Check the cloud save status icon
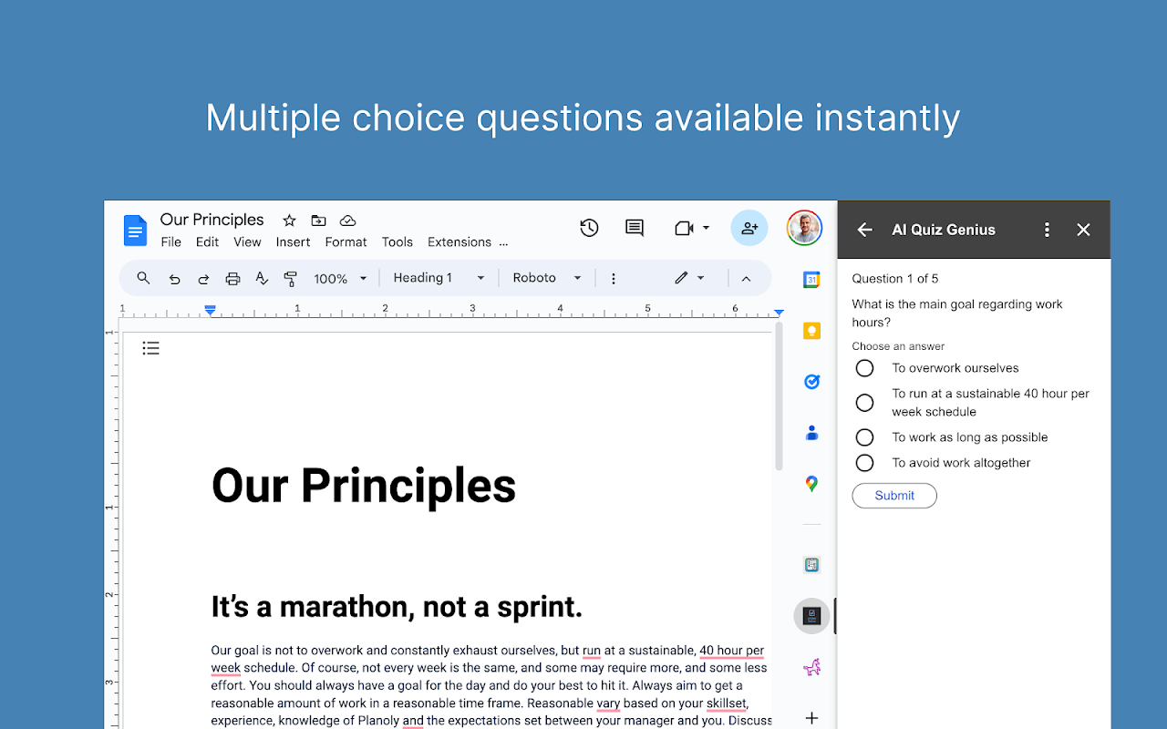Screen dimensions: 1167x729 [x=347, y=221]
